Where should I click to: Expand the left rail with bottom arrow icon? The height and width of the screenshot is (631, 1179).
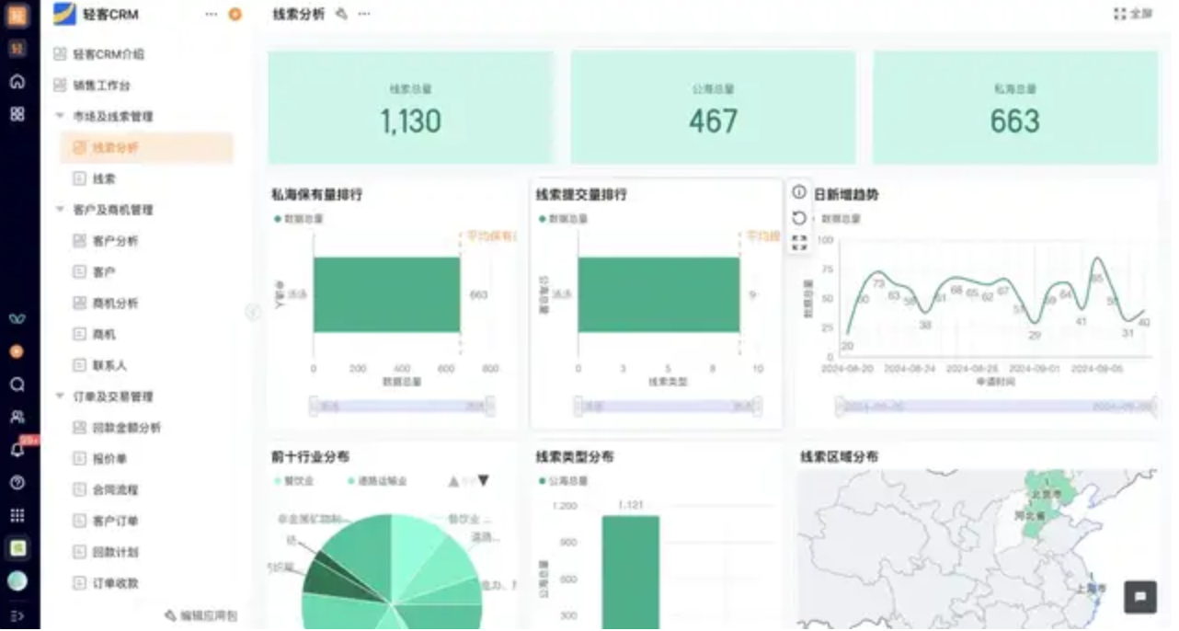tap(17, 614)
